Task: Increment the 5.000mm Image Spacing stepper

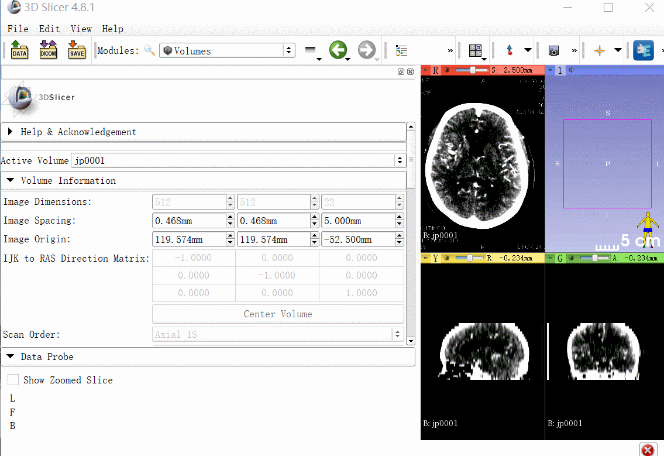Action: (400, 217)
